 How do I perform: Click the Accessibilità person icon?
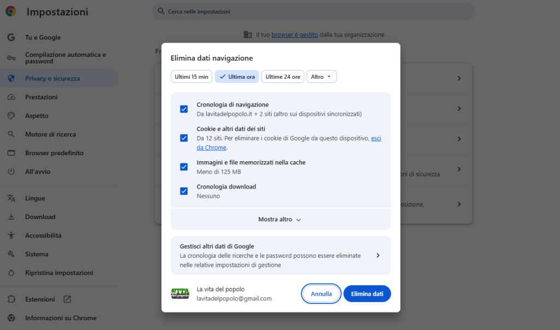[11, 235]
